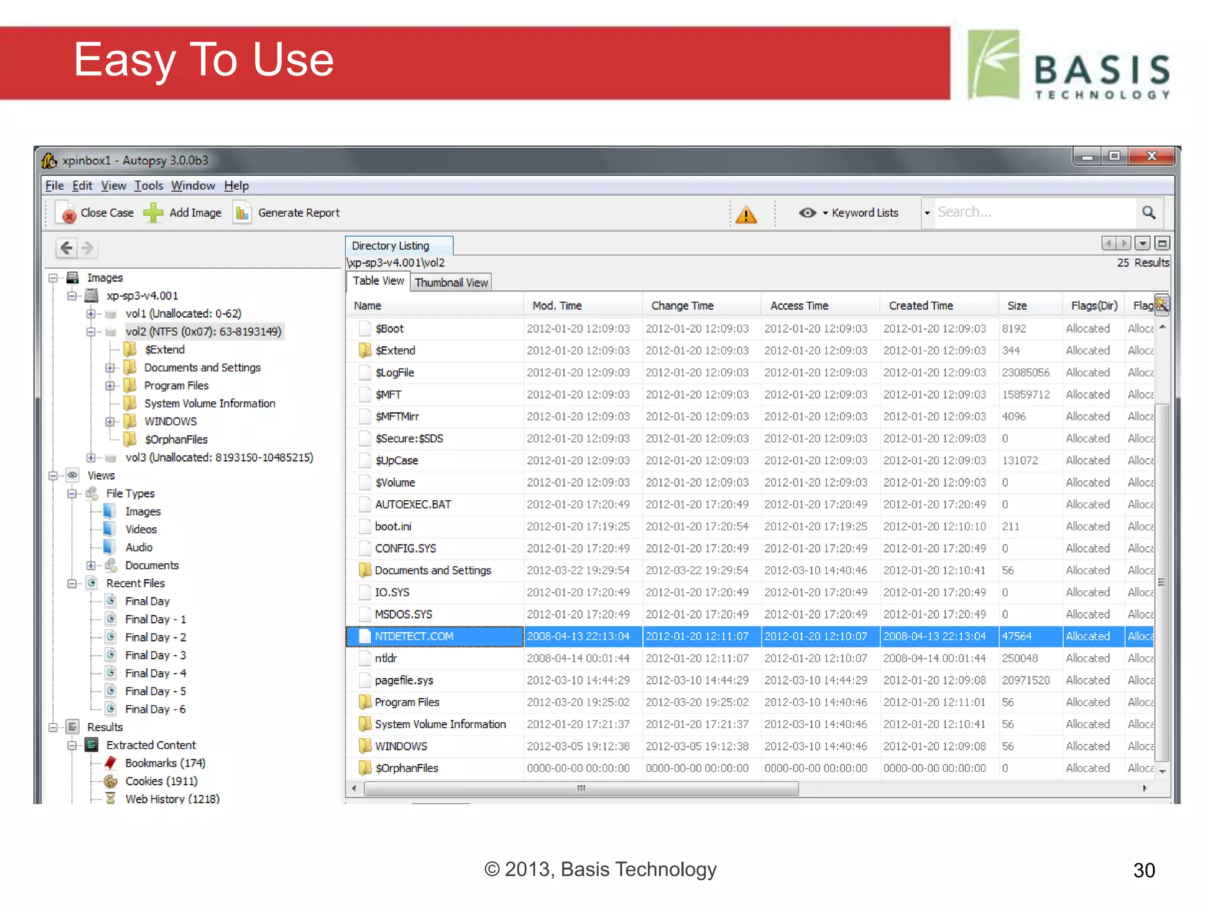Sort by Size column header
1207x905 pixels.
1030,306
